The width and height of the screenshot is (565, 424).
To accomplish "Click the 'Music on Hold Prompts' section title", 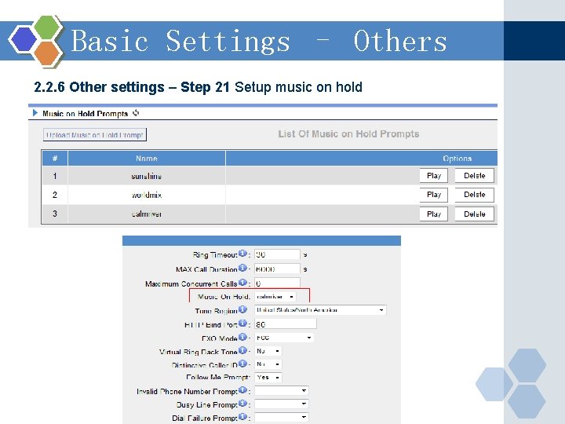I will pyautogui.click(x=85, y=114).
